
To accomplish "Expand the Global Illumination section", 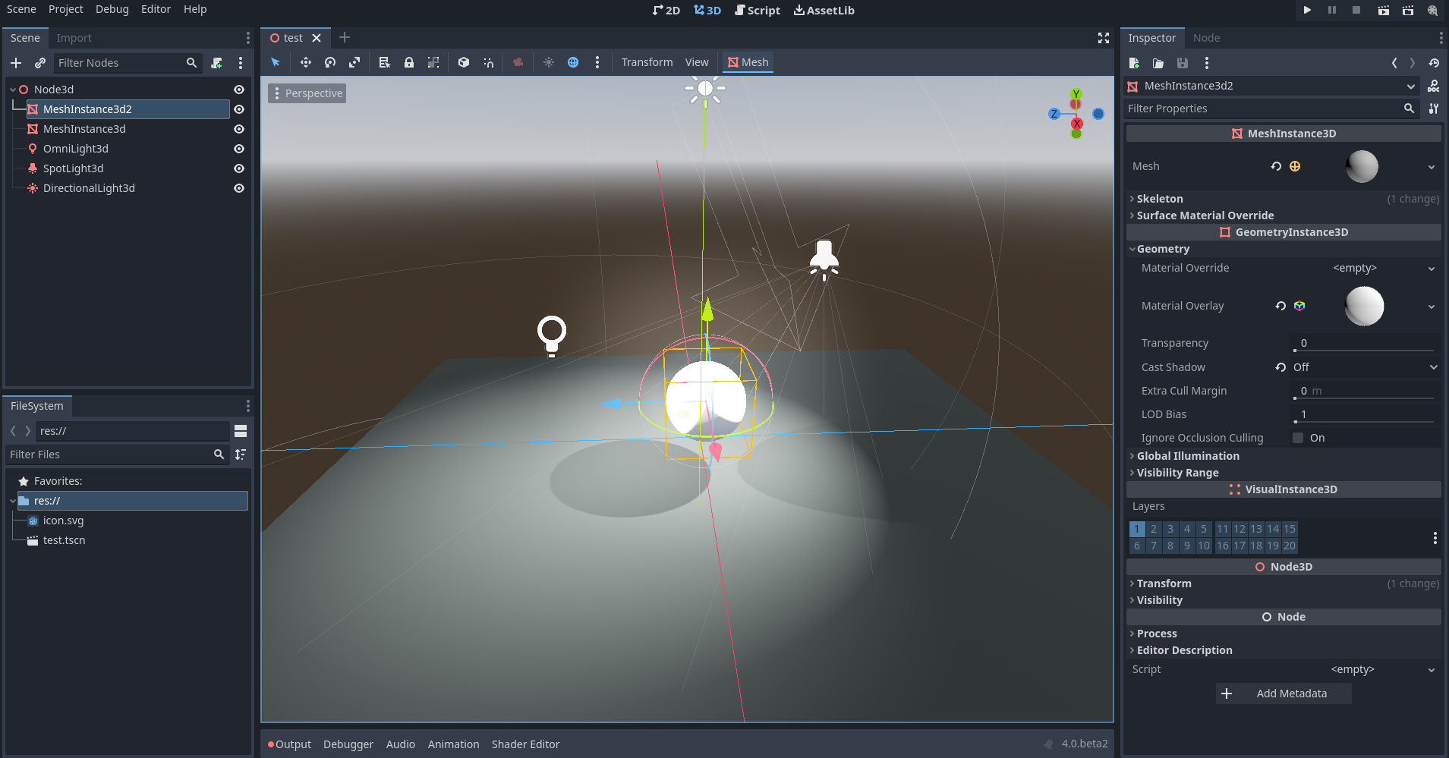I will tap(1187, 456).
